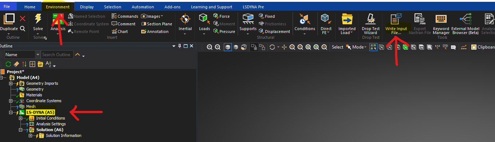Click Write Input File button
Screen dimensions: 495x142
pyautogui.click(x=396, y=24)
